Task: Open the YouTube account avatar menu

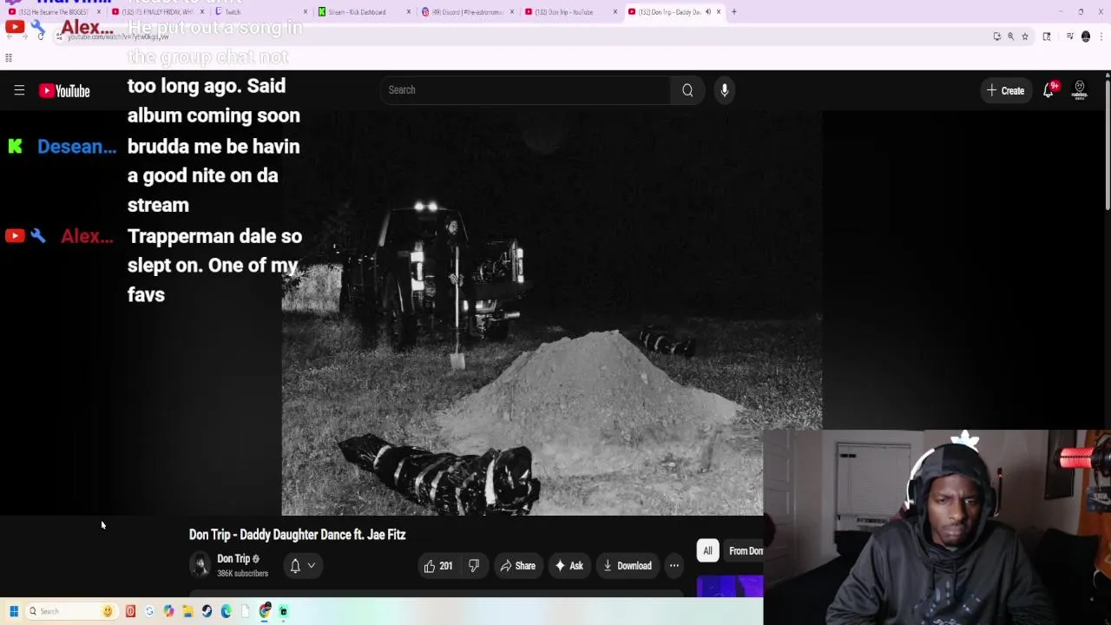Action: point(1080,90)
